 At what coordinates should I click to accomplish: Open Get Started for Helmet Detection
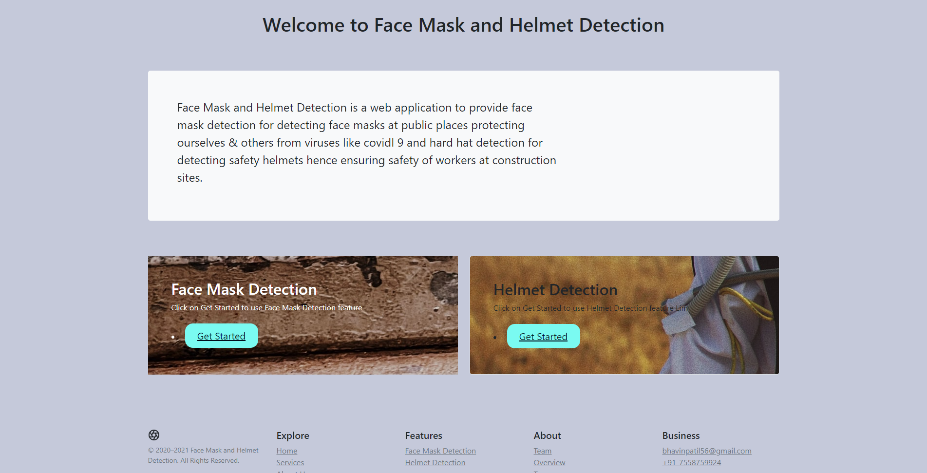(544, 337)
